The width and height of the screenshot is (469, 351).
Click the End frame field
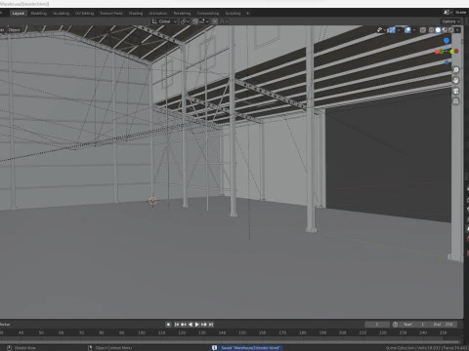click(x=443, y=325)
